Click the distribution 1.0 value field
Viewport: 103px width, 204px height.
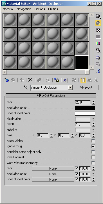83,119
